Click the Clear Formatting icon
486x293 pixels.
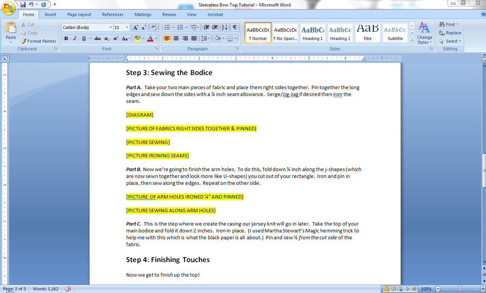click(153, 27)
